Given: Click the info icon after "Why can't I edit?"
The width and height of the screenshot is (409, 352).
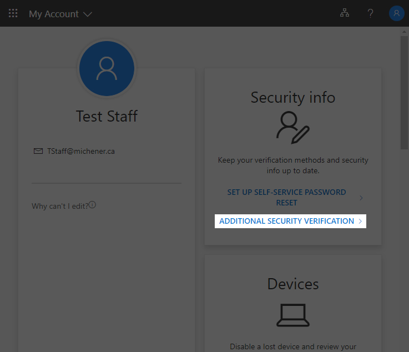Looking at the screenshot, I should (93, 205).
